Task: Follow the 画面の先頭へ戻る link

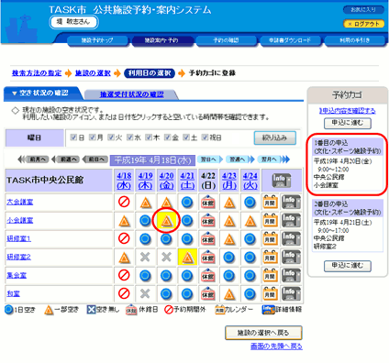Action: click(276, 346)
